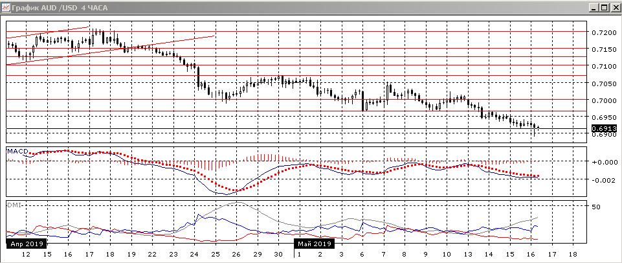The width and height of the screenshot is (622, 263).
Task: Click the 'Май 2019' month marker
Action: 314,243
